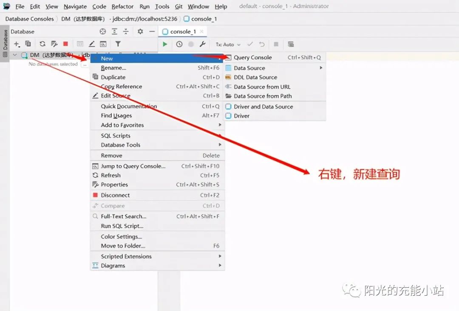Select Properties in the context menu
Screen dimensions: 459x311
pos(158,185)
